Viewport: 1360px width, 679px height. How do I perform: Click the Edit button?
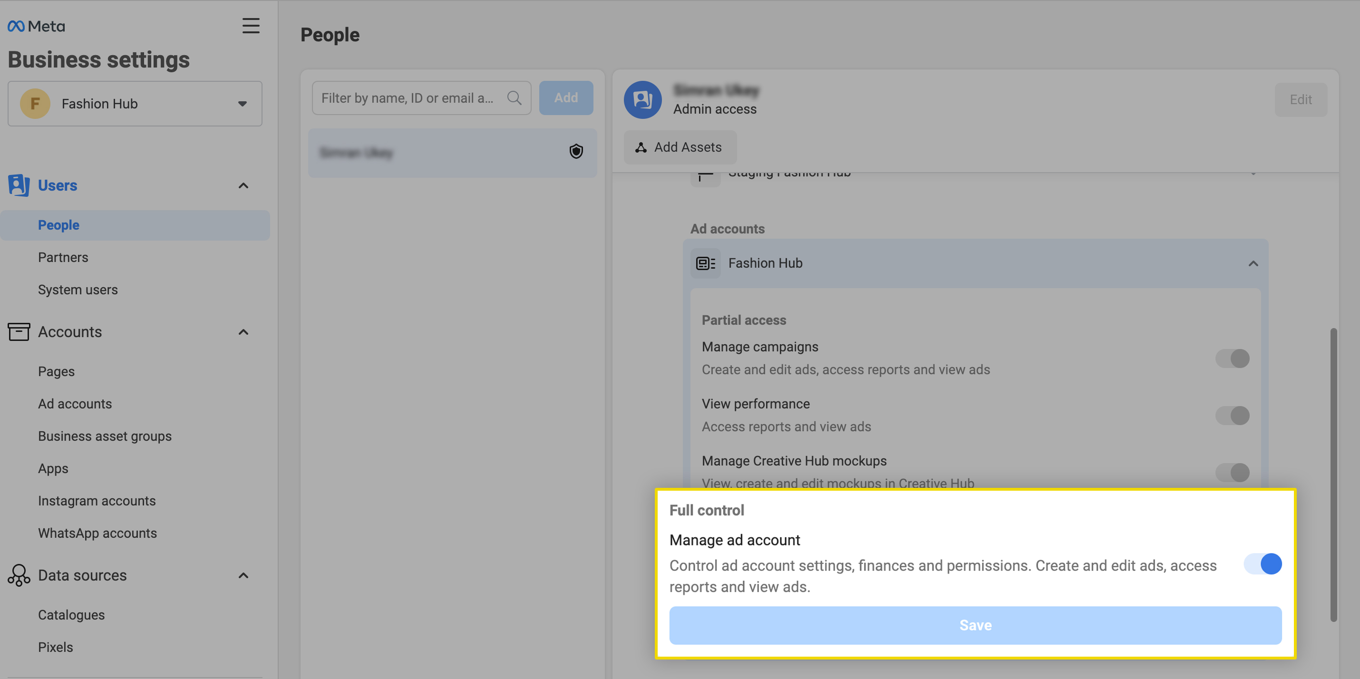click(x=1301, y=100)
